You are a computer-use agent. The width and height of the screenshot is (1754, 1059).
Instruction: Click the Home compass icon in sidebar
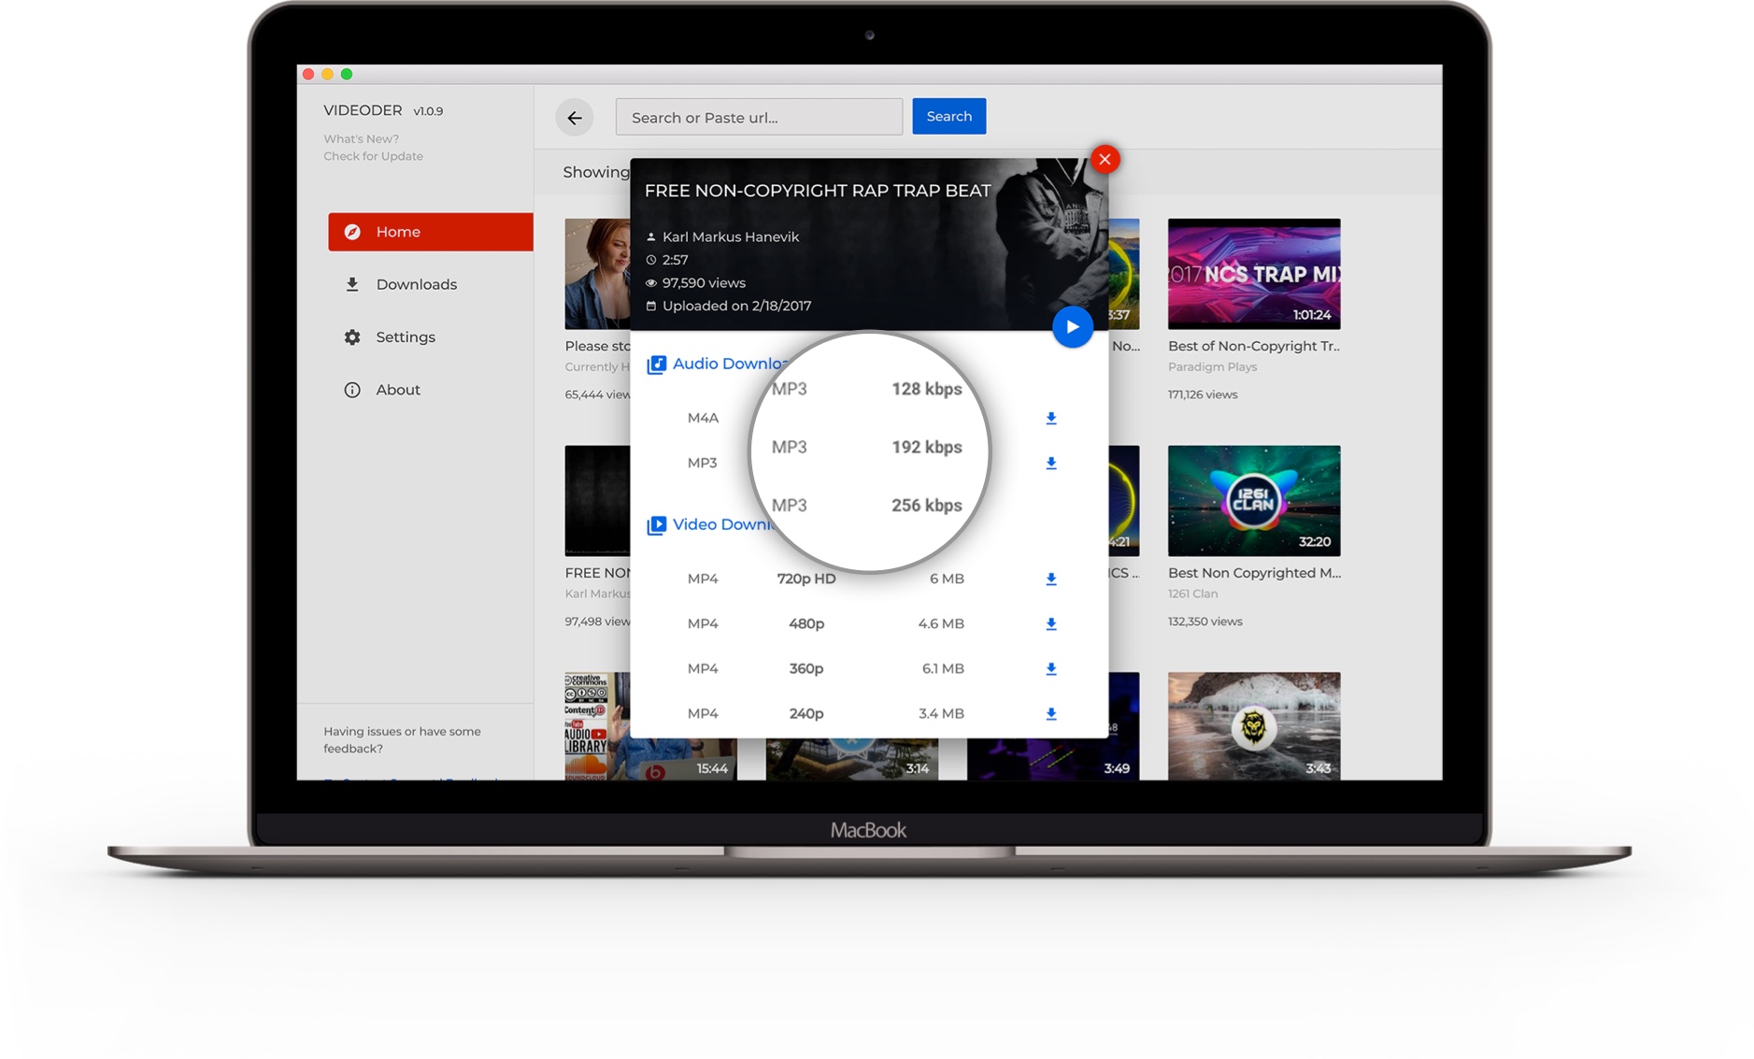pyautogui.click(x=352, y=231)
